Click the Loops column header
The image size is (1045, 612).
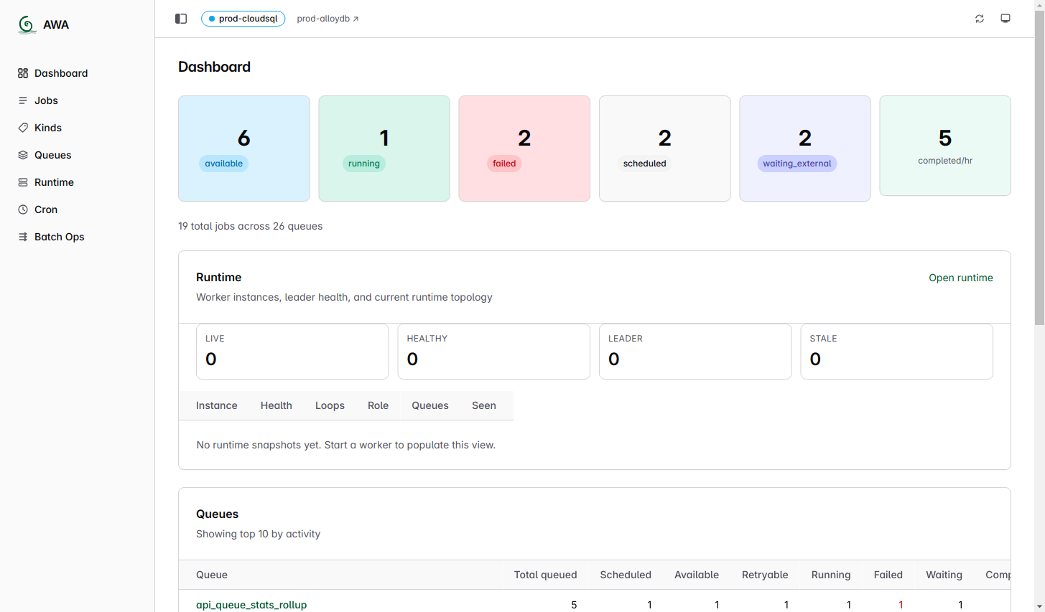pyautogui.click(x=330, y=405)
